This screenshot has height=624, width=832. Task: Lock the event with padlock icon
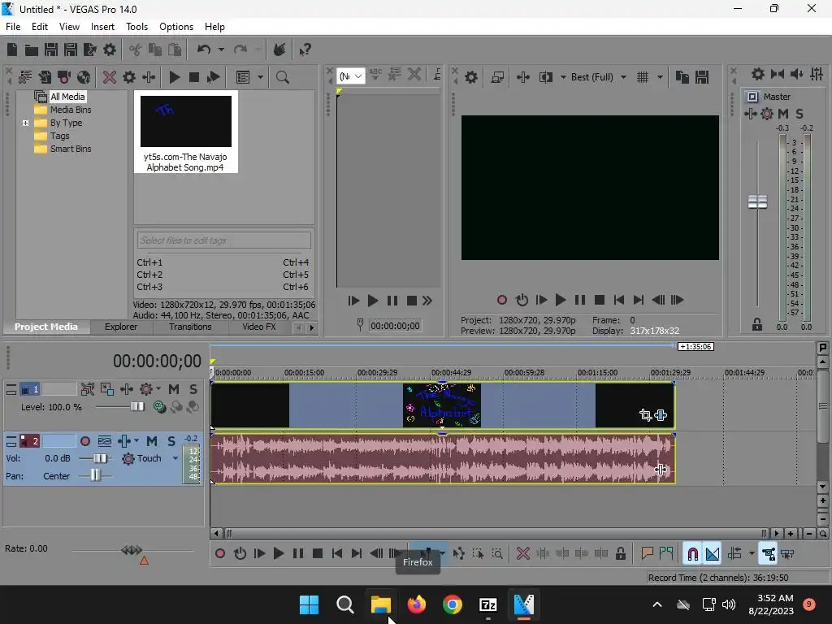point(620,554)
